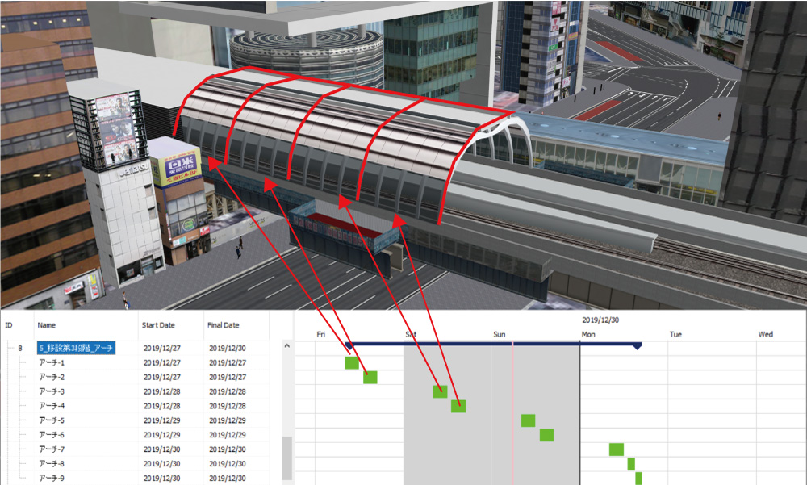
Task: Click the Start Date cell of アーチ-8
Action: point(162,463)
